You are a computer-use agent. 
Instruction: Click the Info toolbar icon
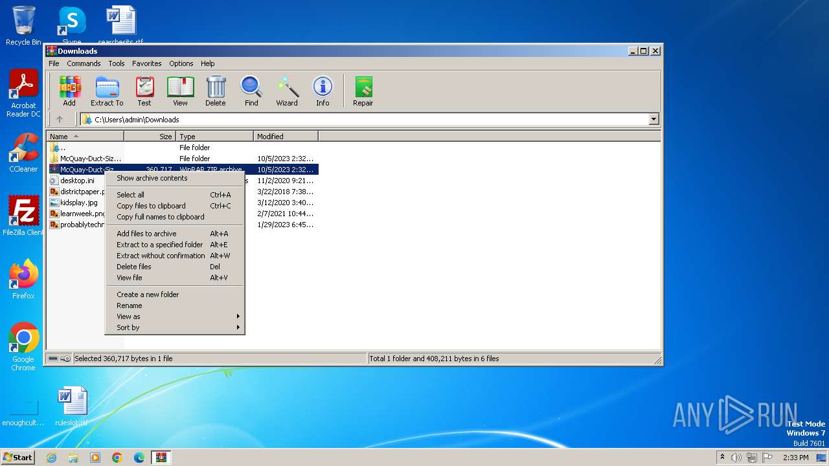coord(323,91)
